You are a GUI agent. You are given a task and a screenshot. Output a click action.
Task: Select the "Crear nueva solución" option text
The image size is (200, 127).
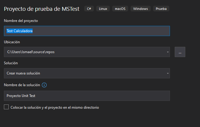(x=23, y=73)
